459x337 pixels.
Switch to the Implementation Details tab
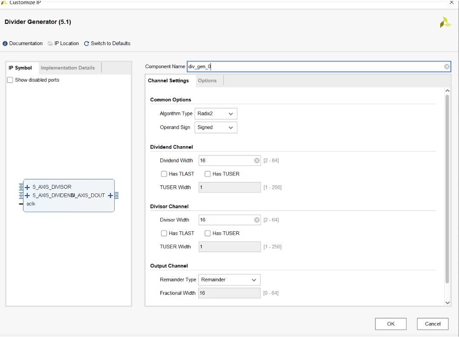(x=68, y=68)
